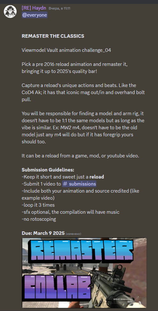Click the bold Submission Guidelines heading
The width and height of the screenshot is (158, 311).
point(48,170)
